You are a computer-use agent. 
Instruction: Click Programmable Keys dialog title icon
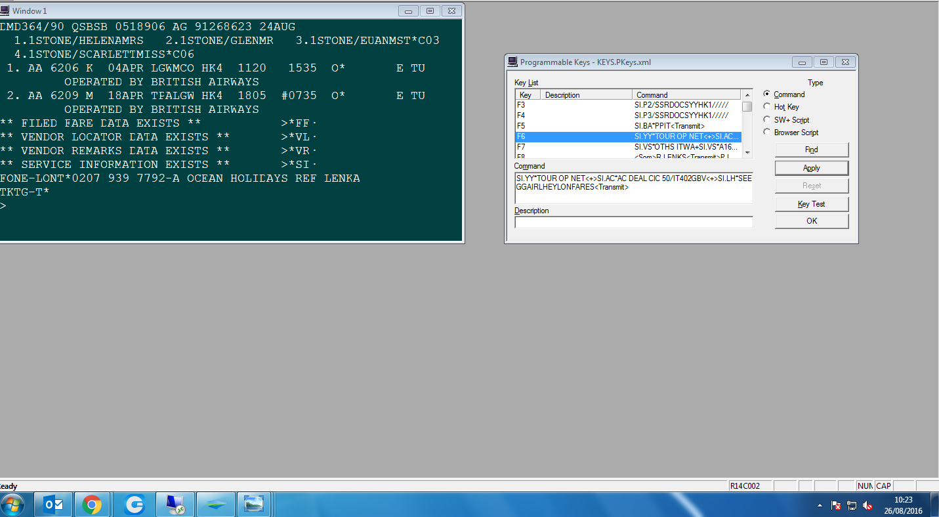513,62
